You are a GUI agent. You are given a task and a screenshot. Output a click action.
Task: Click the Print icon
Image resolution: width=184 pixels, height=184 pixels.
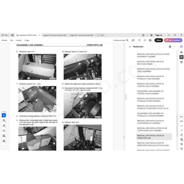click(150, 40)
